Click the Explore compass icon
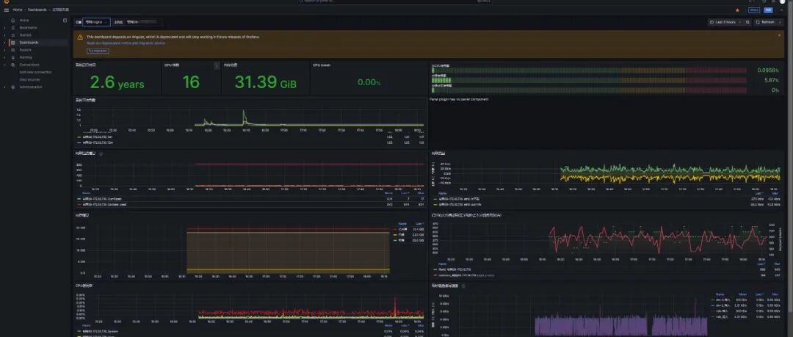The height and width of the screenshot is (337, 793). 13,50
